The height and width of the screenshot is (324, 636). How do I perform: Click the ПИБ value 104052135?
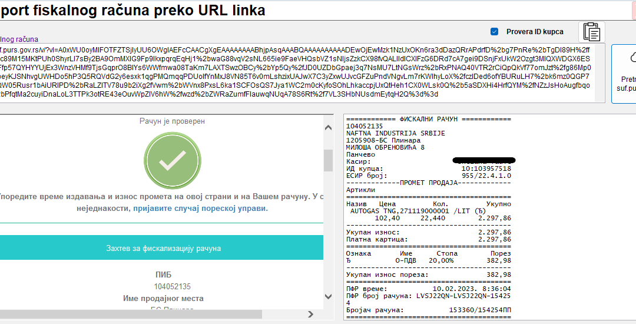click(x=172, y=287)
